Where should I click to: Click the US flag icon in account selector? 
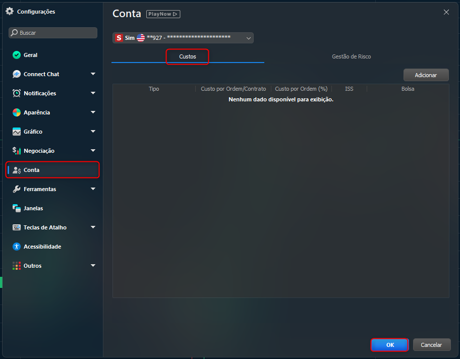pos(141,38)
